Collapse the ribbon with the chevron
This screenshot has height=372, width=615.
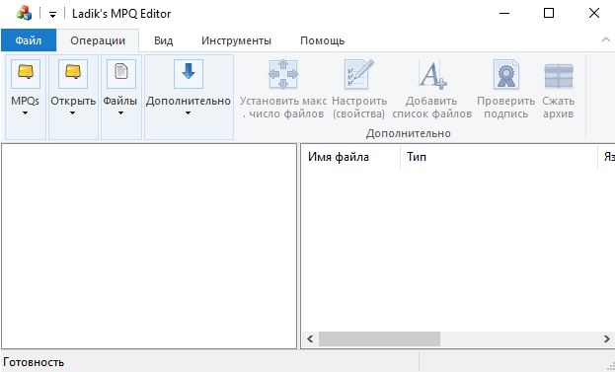coord(606,39)
